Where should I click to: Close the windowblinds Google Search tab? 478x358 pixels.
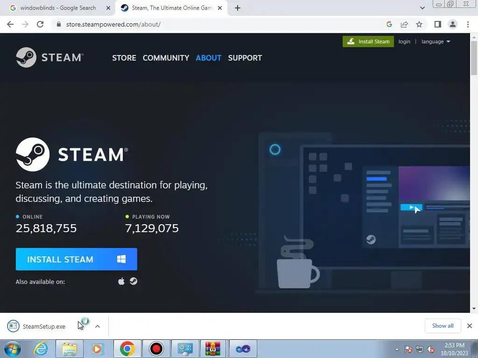tap(108, 8)
